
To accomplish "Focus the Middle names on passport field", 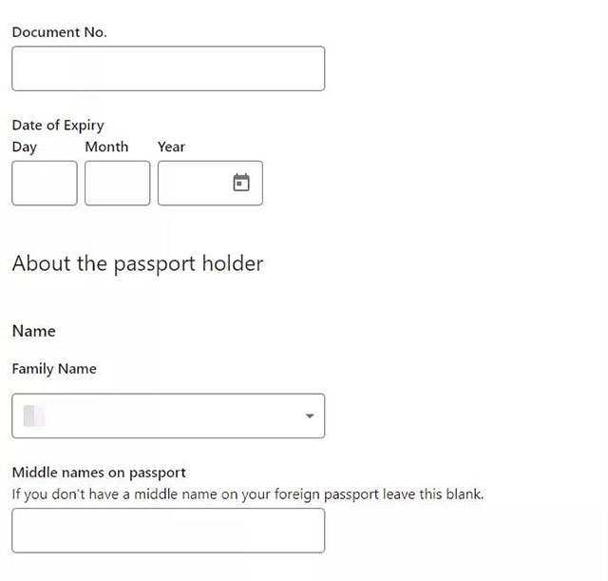I will tap(168, 531).
